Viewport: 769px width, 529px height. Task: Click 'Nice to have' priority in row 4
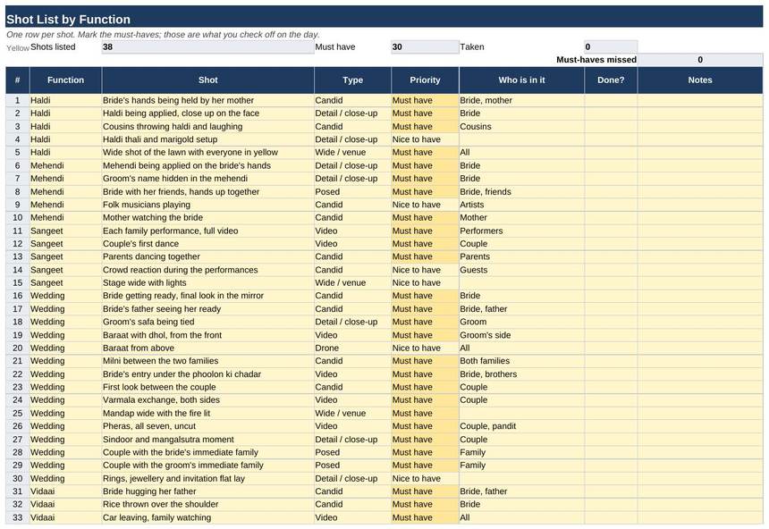(425, 139)
